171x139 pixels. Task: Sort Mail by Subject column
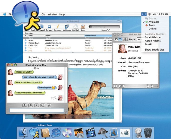coord(64,35)
